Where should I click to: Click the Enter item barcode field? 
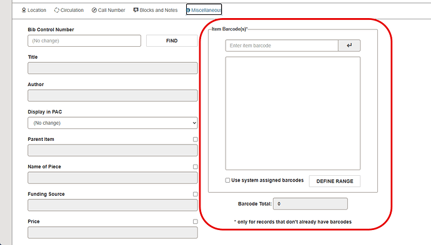[x=282, y=46]
